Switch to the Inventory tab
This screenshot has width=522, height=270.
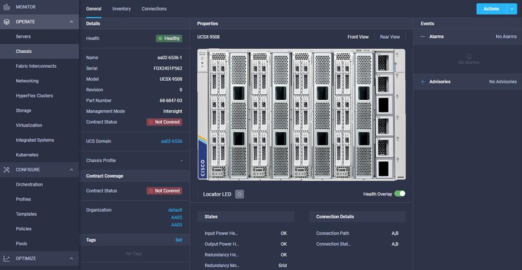coord(122,9)
